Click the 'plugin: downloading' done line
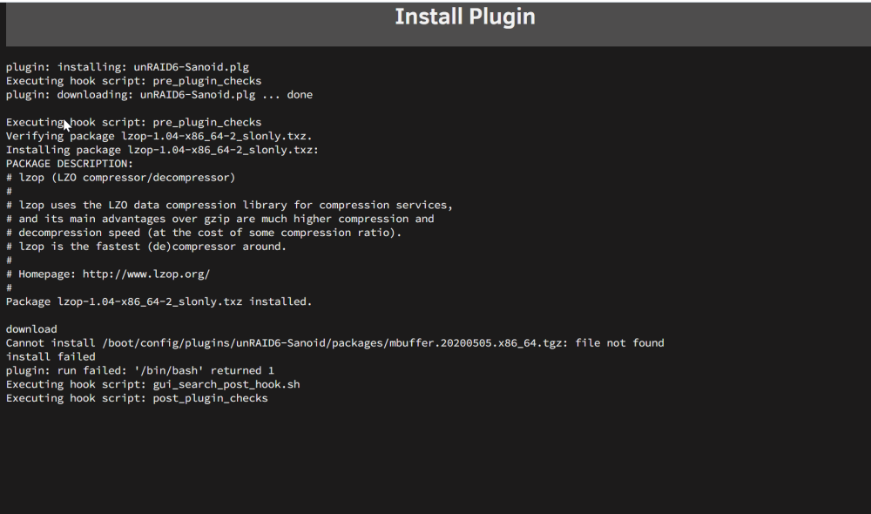871x514 pixels. [x=159, y=95]
